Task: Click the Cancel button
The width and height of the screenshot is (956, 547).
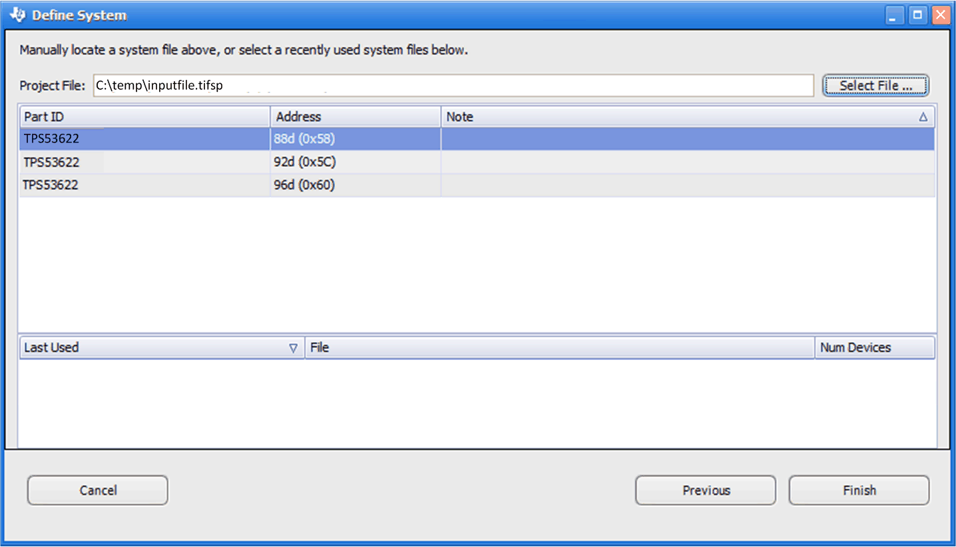Action: coord(98,490)
